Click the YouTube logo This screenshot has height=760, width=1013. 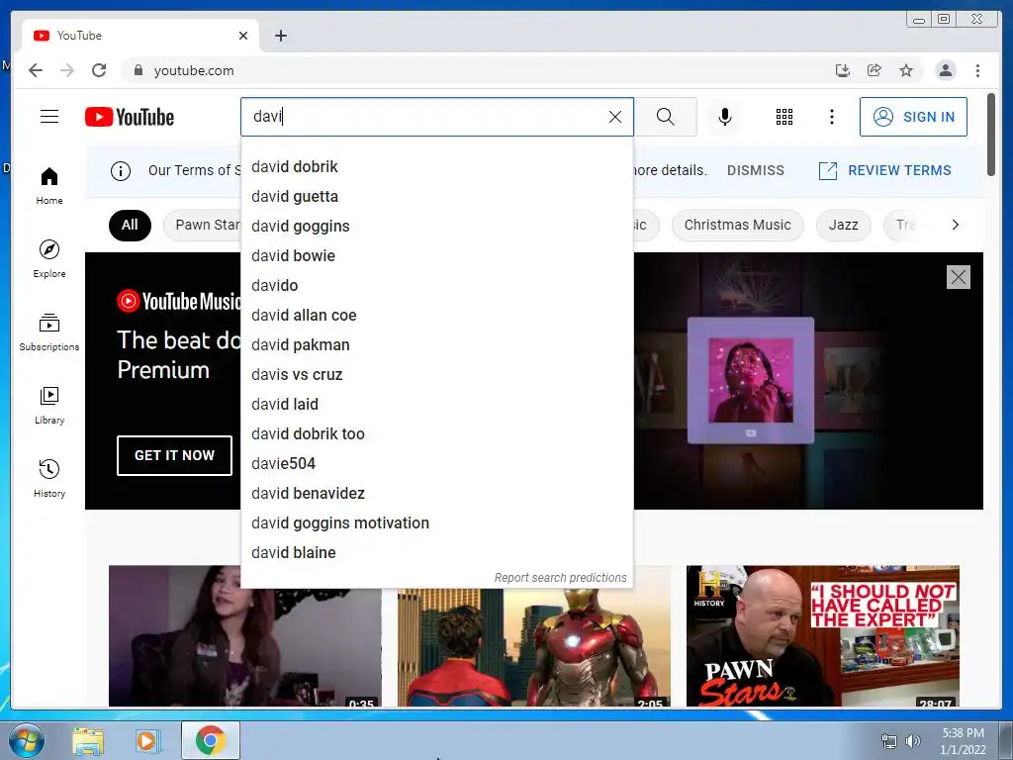coord(130,117)
